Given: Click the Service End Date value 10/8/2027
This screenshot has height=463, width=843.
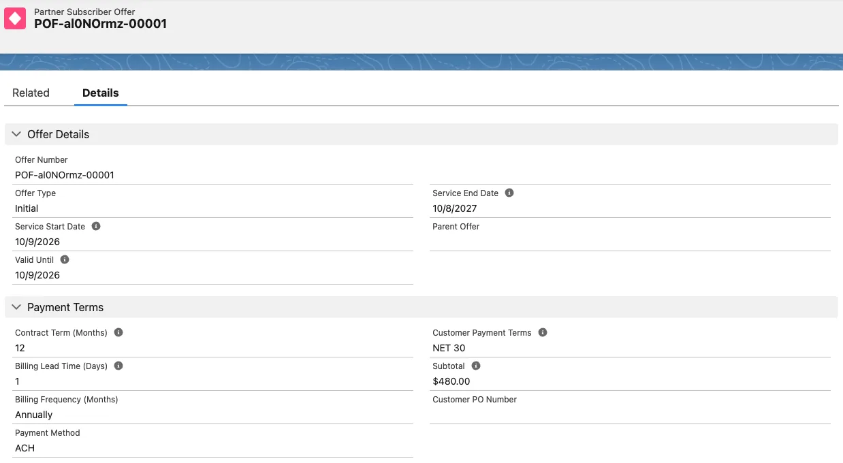Looking at the screenshot, I should (455, 208).
